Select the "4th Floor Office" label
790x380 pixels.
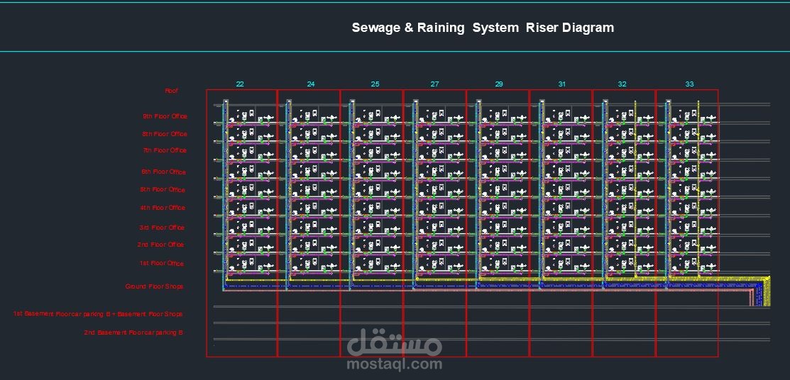click(163, 208)
